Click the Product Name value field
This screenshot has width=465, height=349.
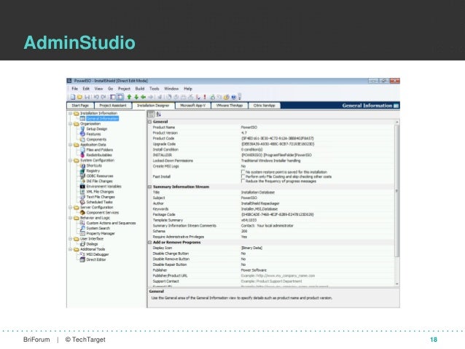click(317, 128)
